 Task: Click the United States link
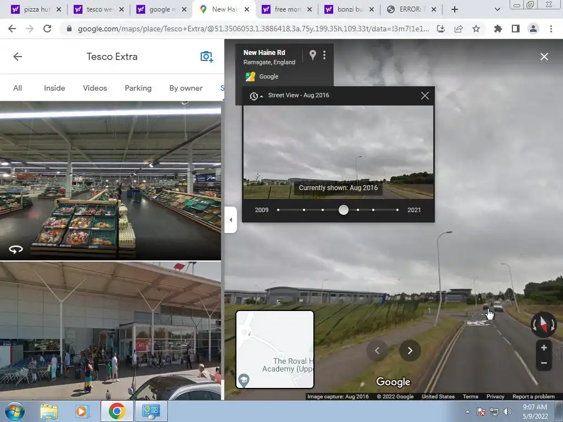tap(438, 397)
